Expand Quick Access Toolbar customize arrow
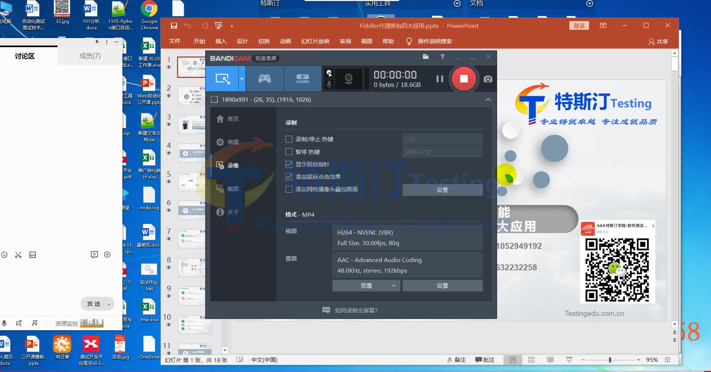The width and height of the screenshot is (711, 372). 232,26
